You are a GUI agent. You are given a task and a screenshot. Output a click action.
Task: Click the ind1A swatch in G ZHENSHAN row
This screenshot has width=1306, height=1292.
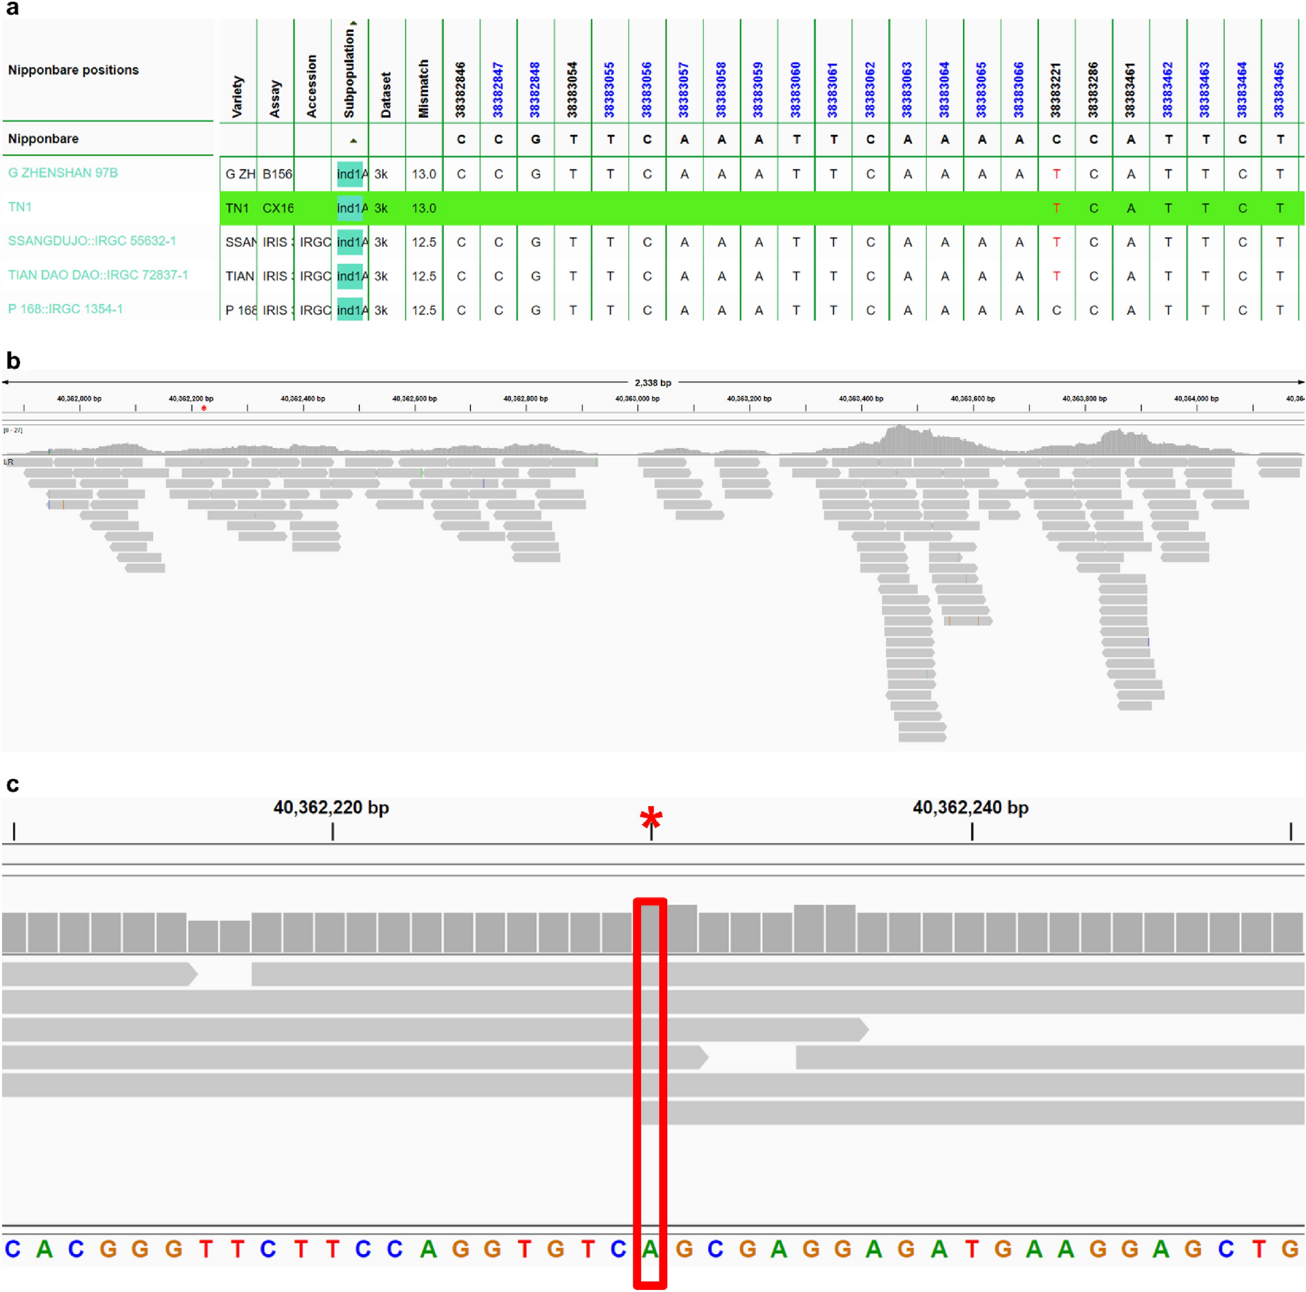pos(350,174)
